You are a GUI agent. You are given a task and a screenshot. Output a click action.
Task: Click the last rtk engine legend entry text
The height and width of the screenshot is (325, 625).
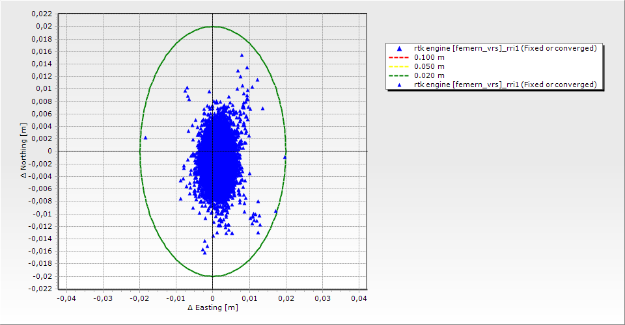pos(505,84)
